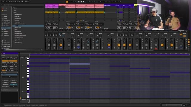The image size is (191, 107).
Task: Disarm the red record arm button
Action: [x=156, y=49]
